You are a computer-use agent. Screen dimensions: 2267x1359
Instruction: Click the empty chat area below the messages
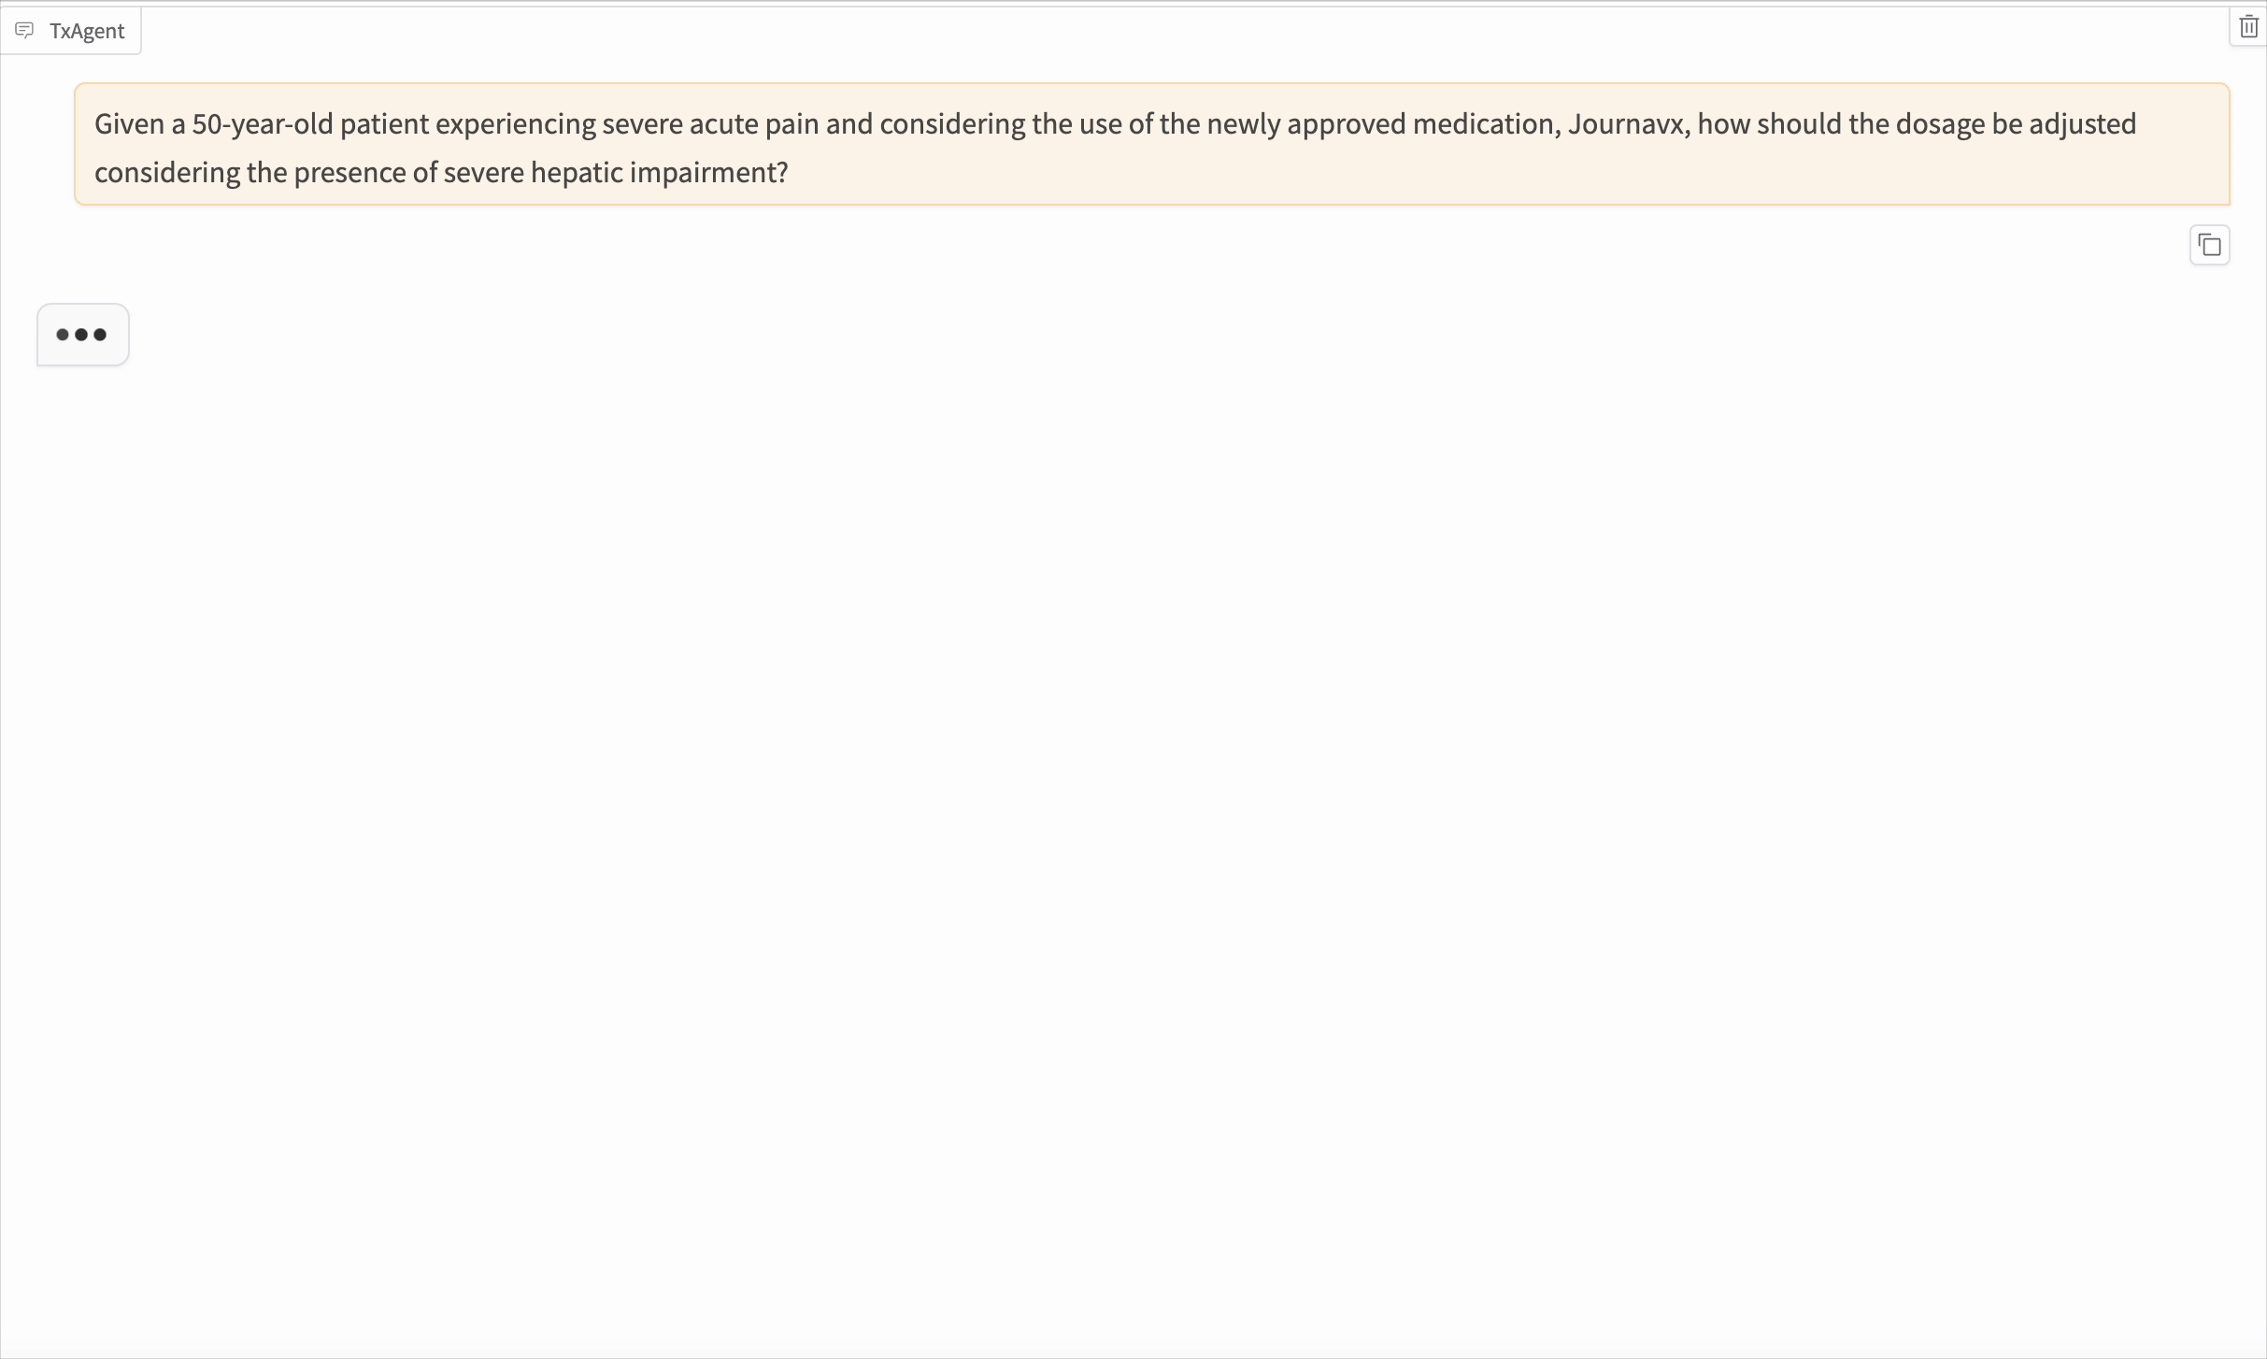pos(1121,794)
